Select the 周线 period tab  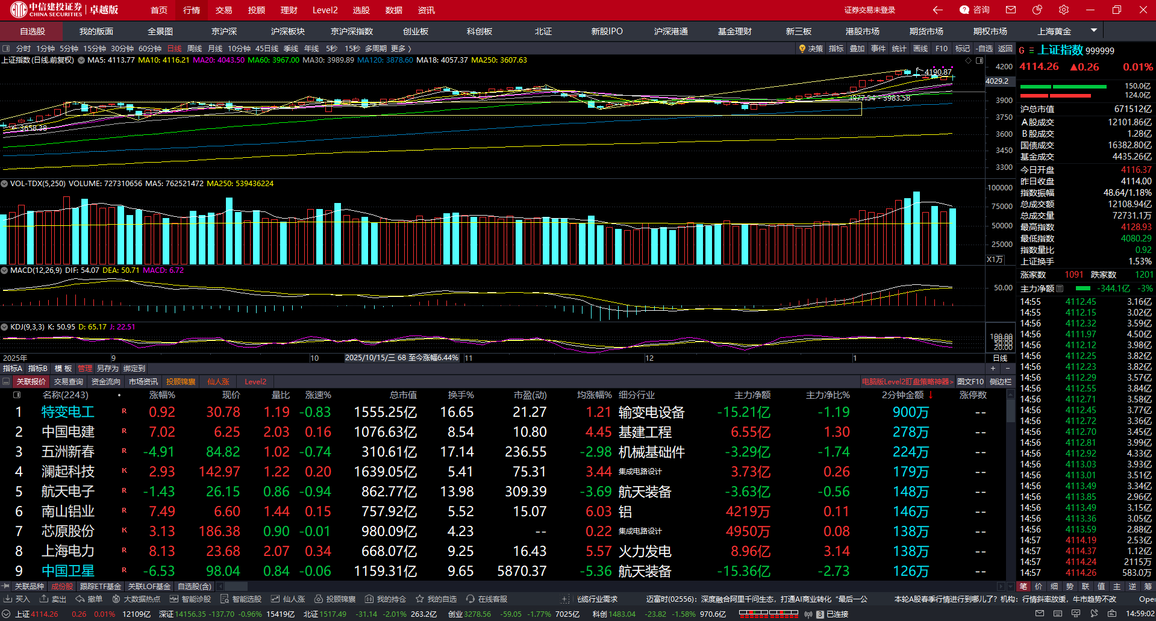(x=195, y=49)
